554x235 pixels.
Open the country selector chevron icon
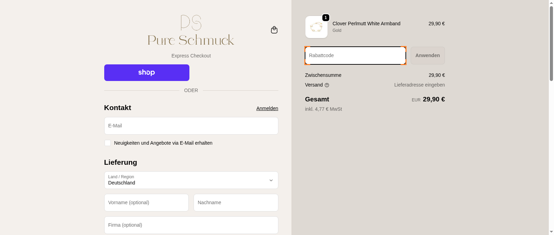pyautogui.click(x=271, y=180)
